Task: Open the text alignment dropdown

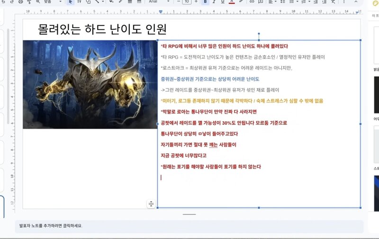Action: click(x=272, y=2)
